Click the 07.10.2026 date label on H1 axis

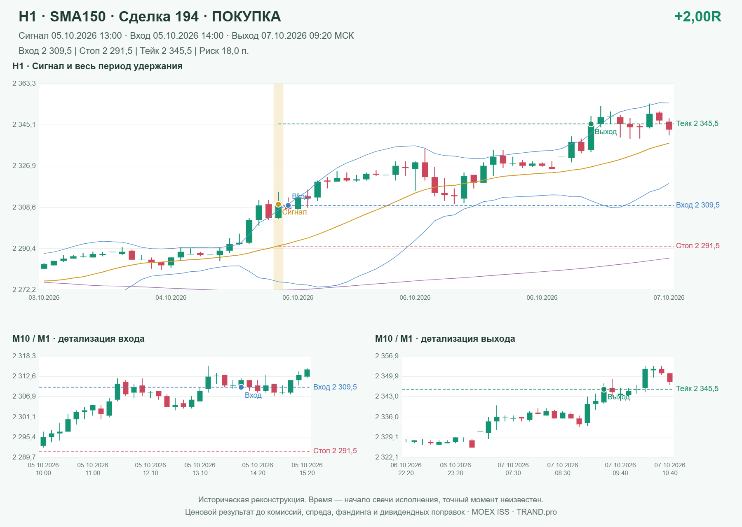(x=669, y=298)
